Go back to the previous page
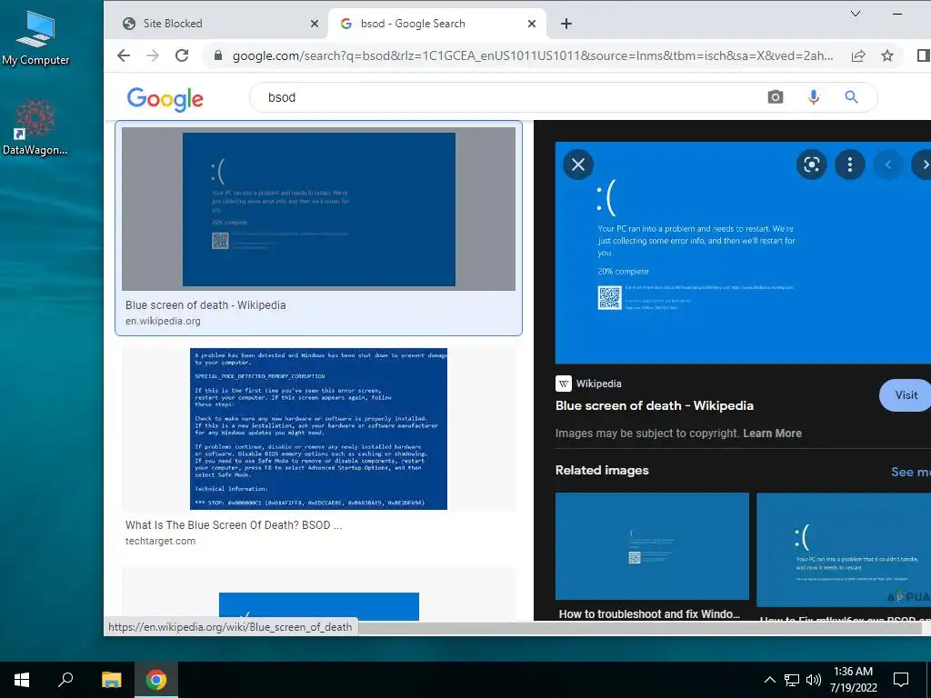This screenshot has width=931, height=698. [124, 55]
